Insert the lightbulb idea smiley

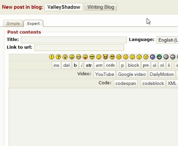[65, 57]
